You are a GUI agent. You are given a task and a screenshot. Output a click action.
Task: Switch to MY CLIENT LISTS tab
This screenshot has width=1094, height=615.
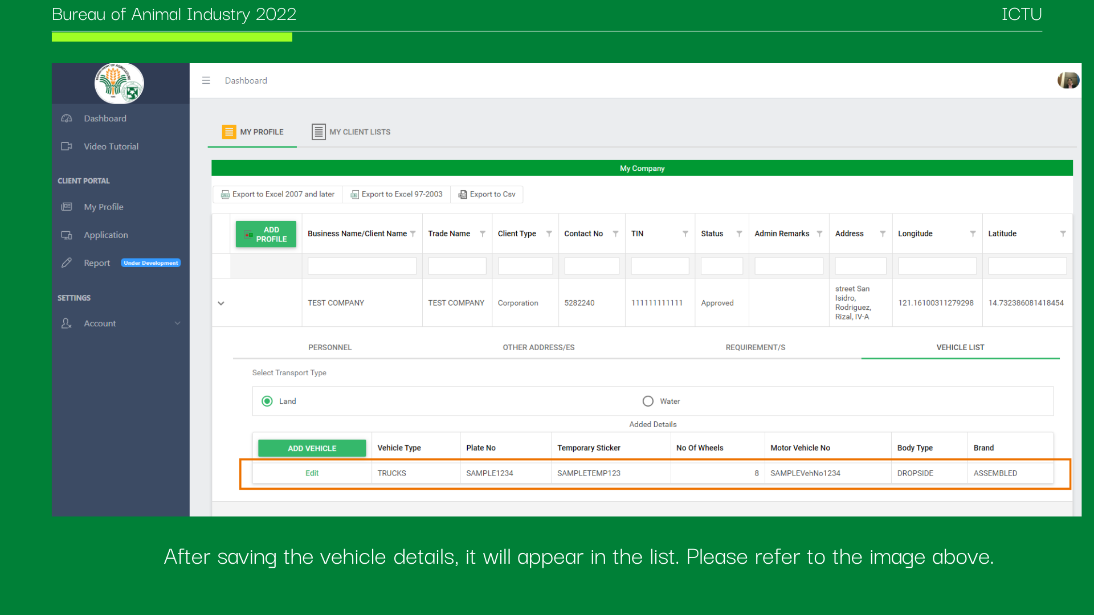tap(351, 132)
